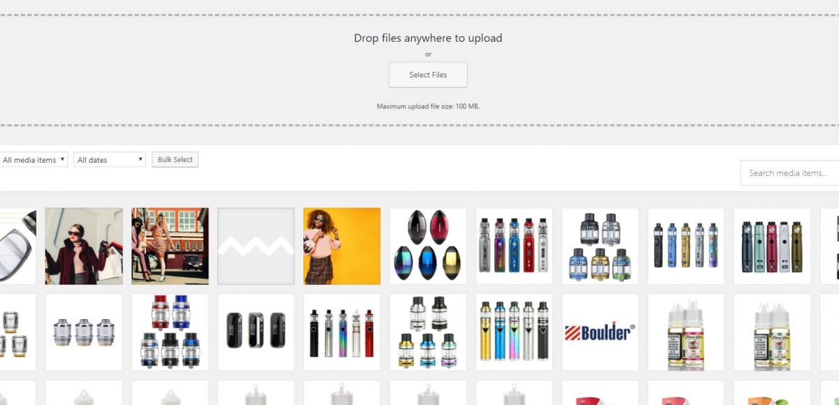Open the red and blue tanks thumbnail
Viewport: 839px width, 405px height.
pos(170,332)
